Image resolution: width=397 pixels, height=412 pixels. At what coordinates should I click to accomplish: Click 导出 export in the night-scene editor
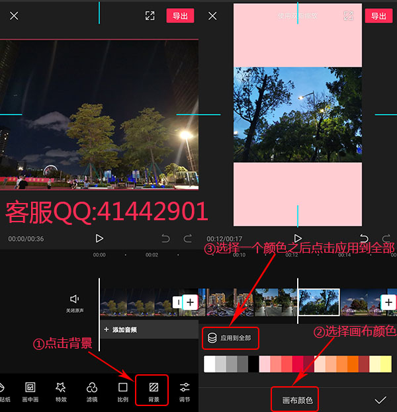180,16
